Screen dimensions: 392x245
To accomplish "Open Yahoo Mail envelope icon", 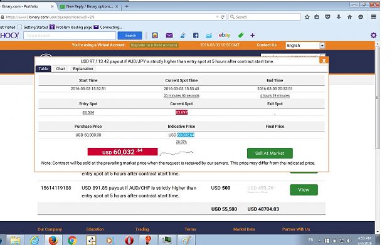I will (x=169, y=35).
